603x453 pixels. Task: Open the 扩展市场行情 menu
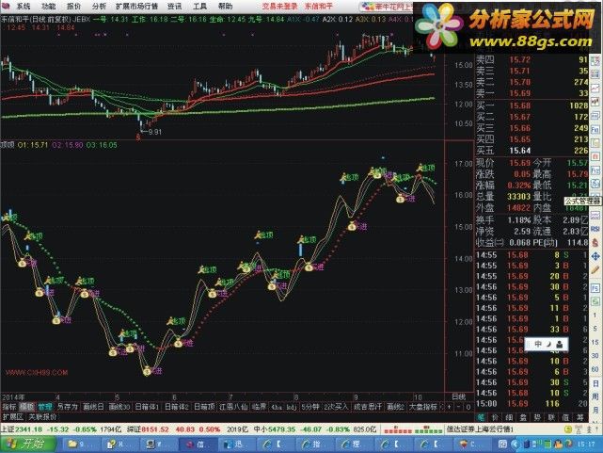(x=137, y=7)
